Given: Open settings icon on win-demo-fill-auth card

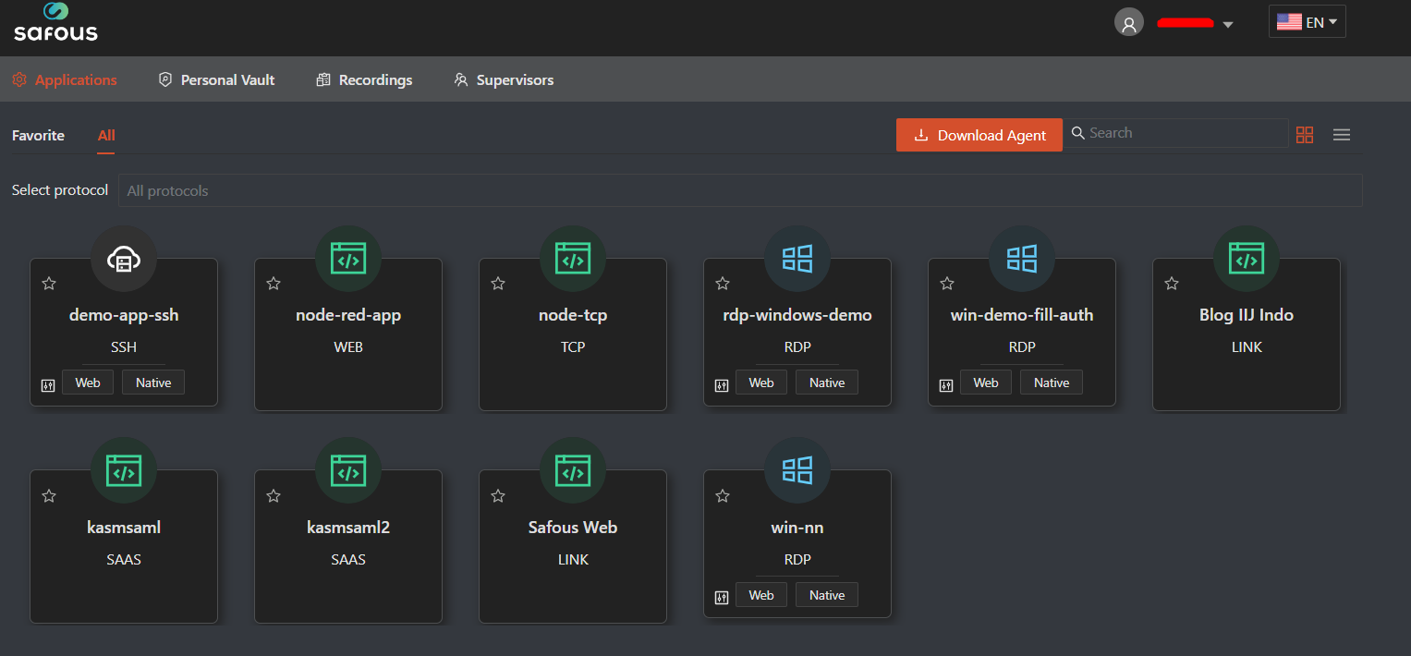Looking at the screenshot, I should (946, 385).
